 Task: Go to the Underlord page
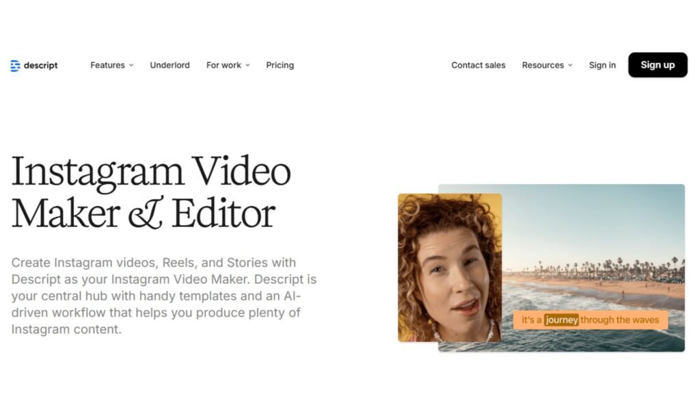170,65
